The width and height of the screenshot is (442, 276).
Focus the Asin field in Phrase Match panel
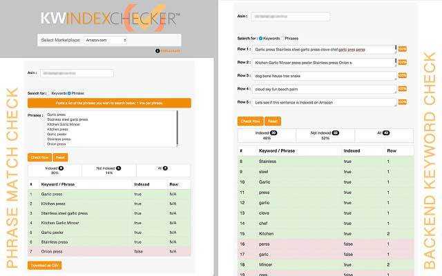coord(77,73)
